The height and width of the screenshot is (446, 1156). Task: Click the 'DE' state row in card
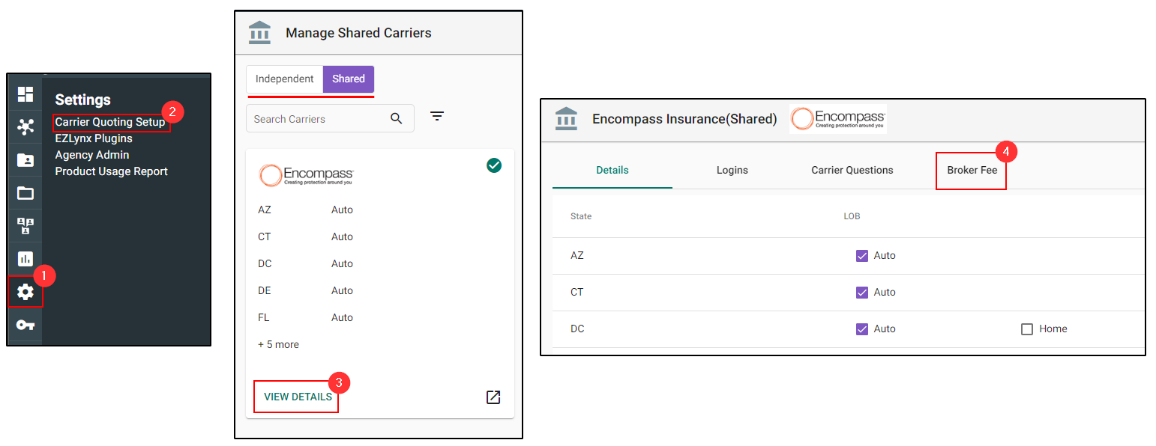point(265,290)
